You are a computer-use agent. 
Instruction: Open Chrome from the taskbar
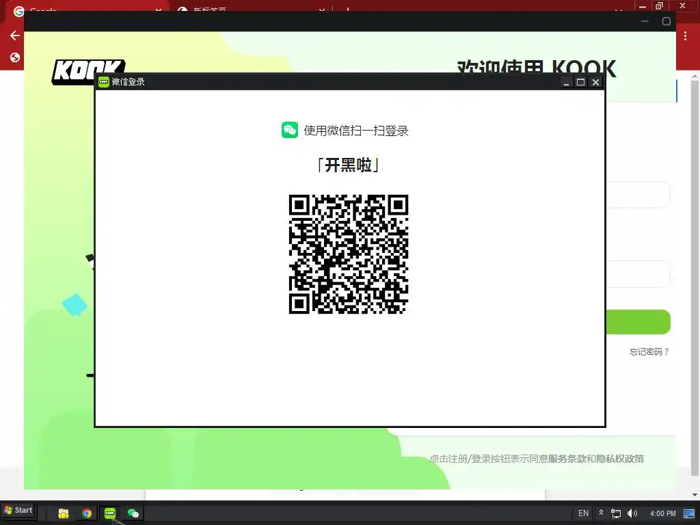click(x=87, y=513)
